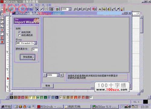Select the full cross stitch tool in left toolbar
This screenshot has height=109, width=151.
2,14
